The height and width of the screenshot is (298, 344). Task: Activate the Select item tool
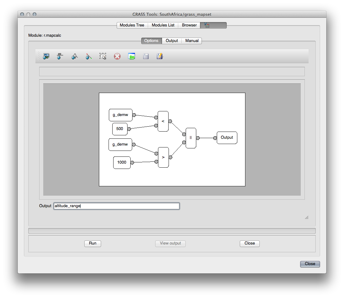[x=103, y=56]
